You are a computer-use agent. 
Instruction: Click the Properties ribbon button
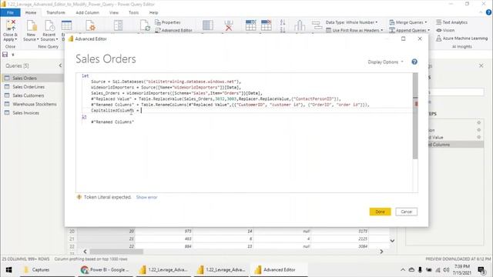(168, 22)
